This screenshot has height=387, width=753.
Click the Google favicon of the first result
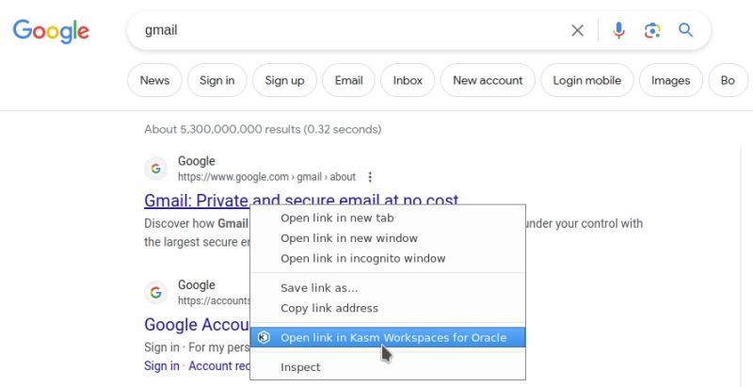click(x=155, y=169)
